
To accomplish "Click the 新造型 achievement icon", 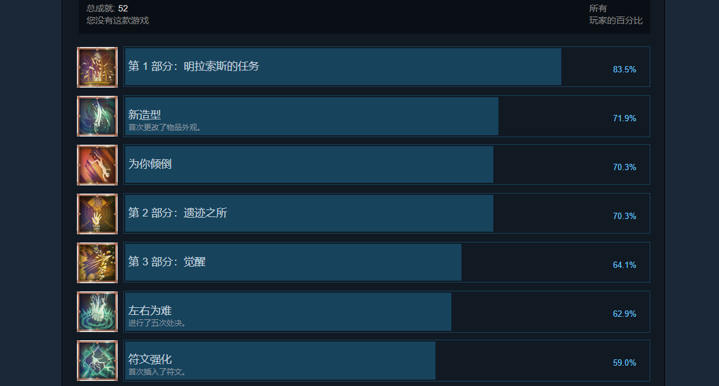I will (x=97, y=116).
